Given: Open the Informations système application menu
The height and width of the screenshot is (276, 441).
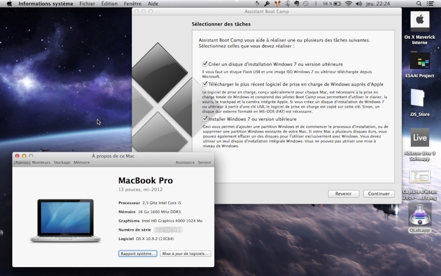Looking at the screenshot, I should tap(46, 4).
